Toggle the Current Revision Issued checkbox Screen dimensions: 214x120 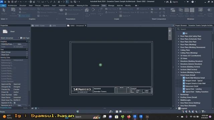[15, 68]
